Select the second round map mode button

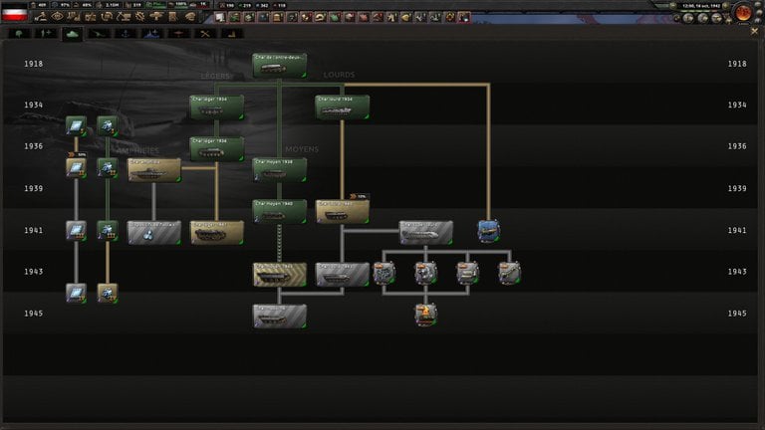702,18
